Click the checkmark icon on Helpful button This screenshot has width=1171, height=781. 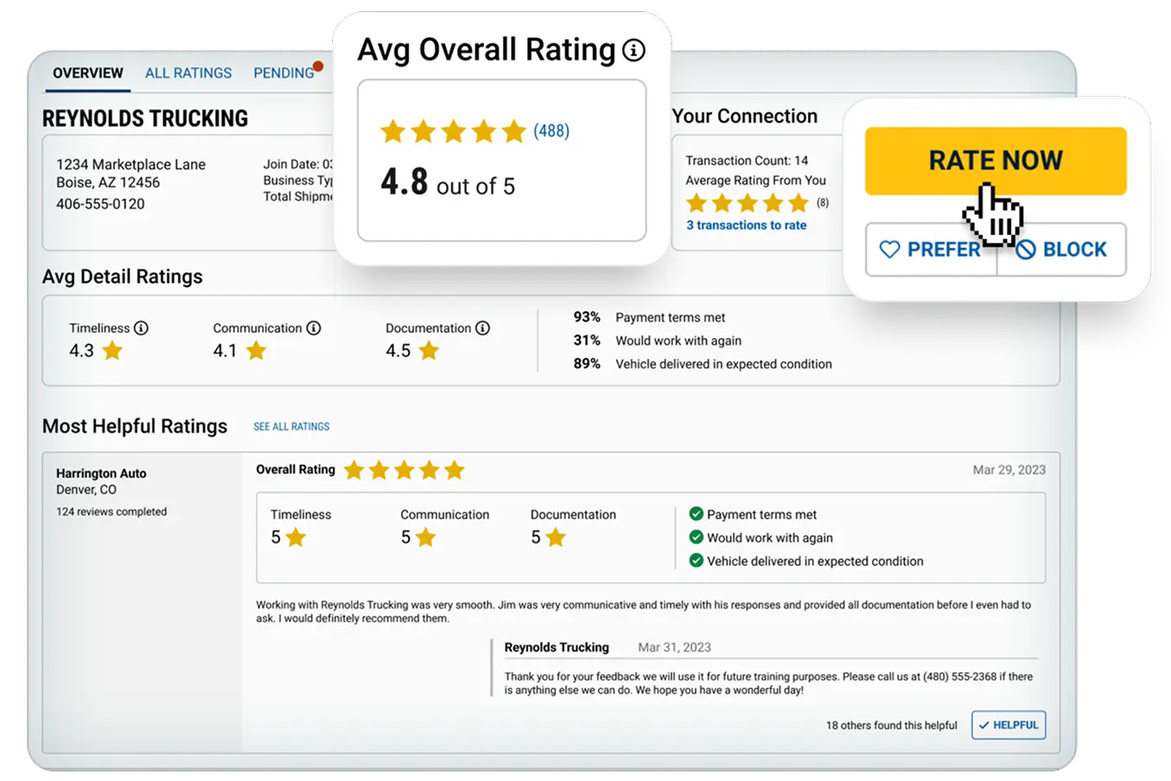click(x=983, y=726)
